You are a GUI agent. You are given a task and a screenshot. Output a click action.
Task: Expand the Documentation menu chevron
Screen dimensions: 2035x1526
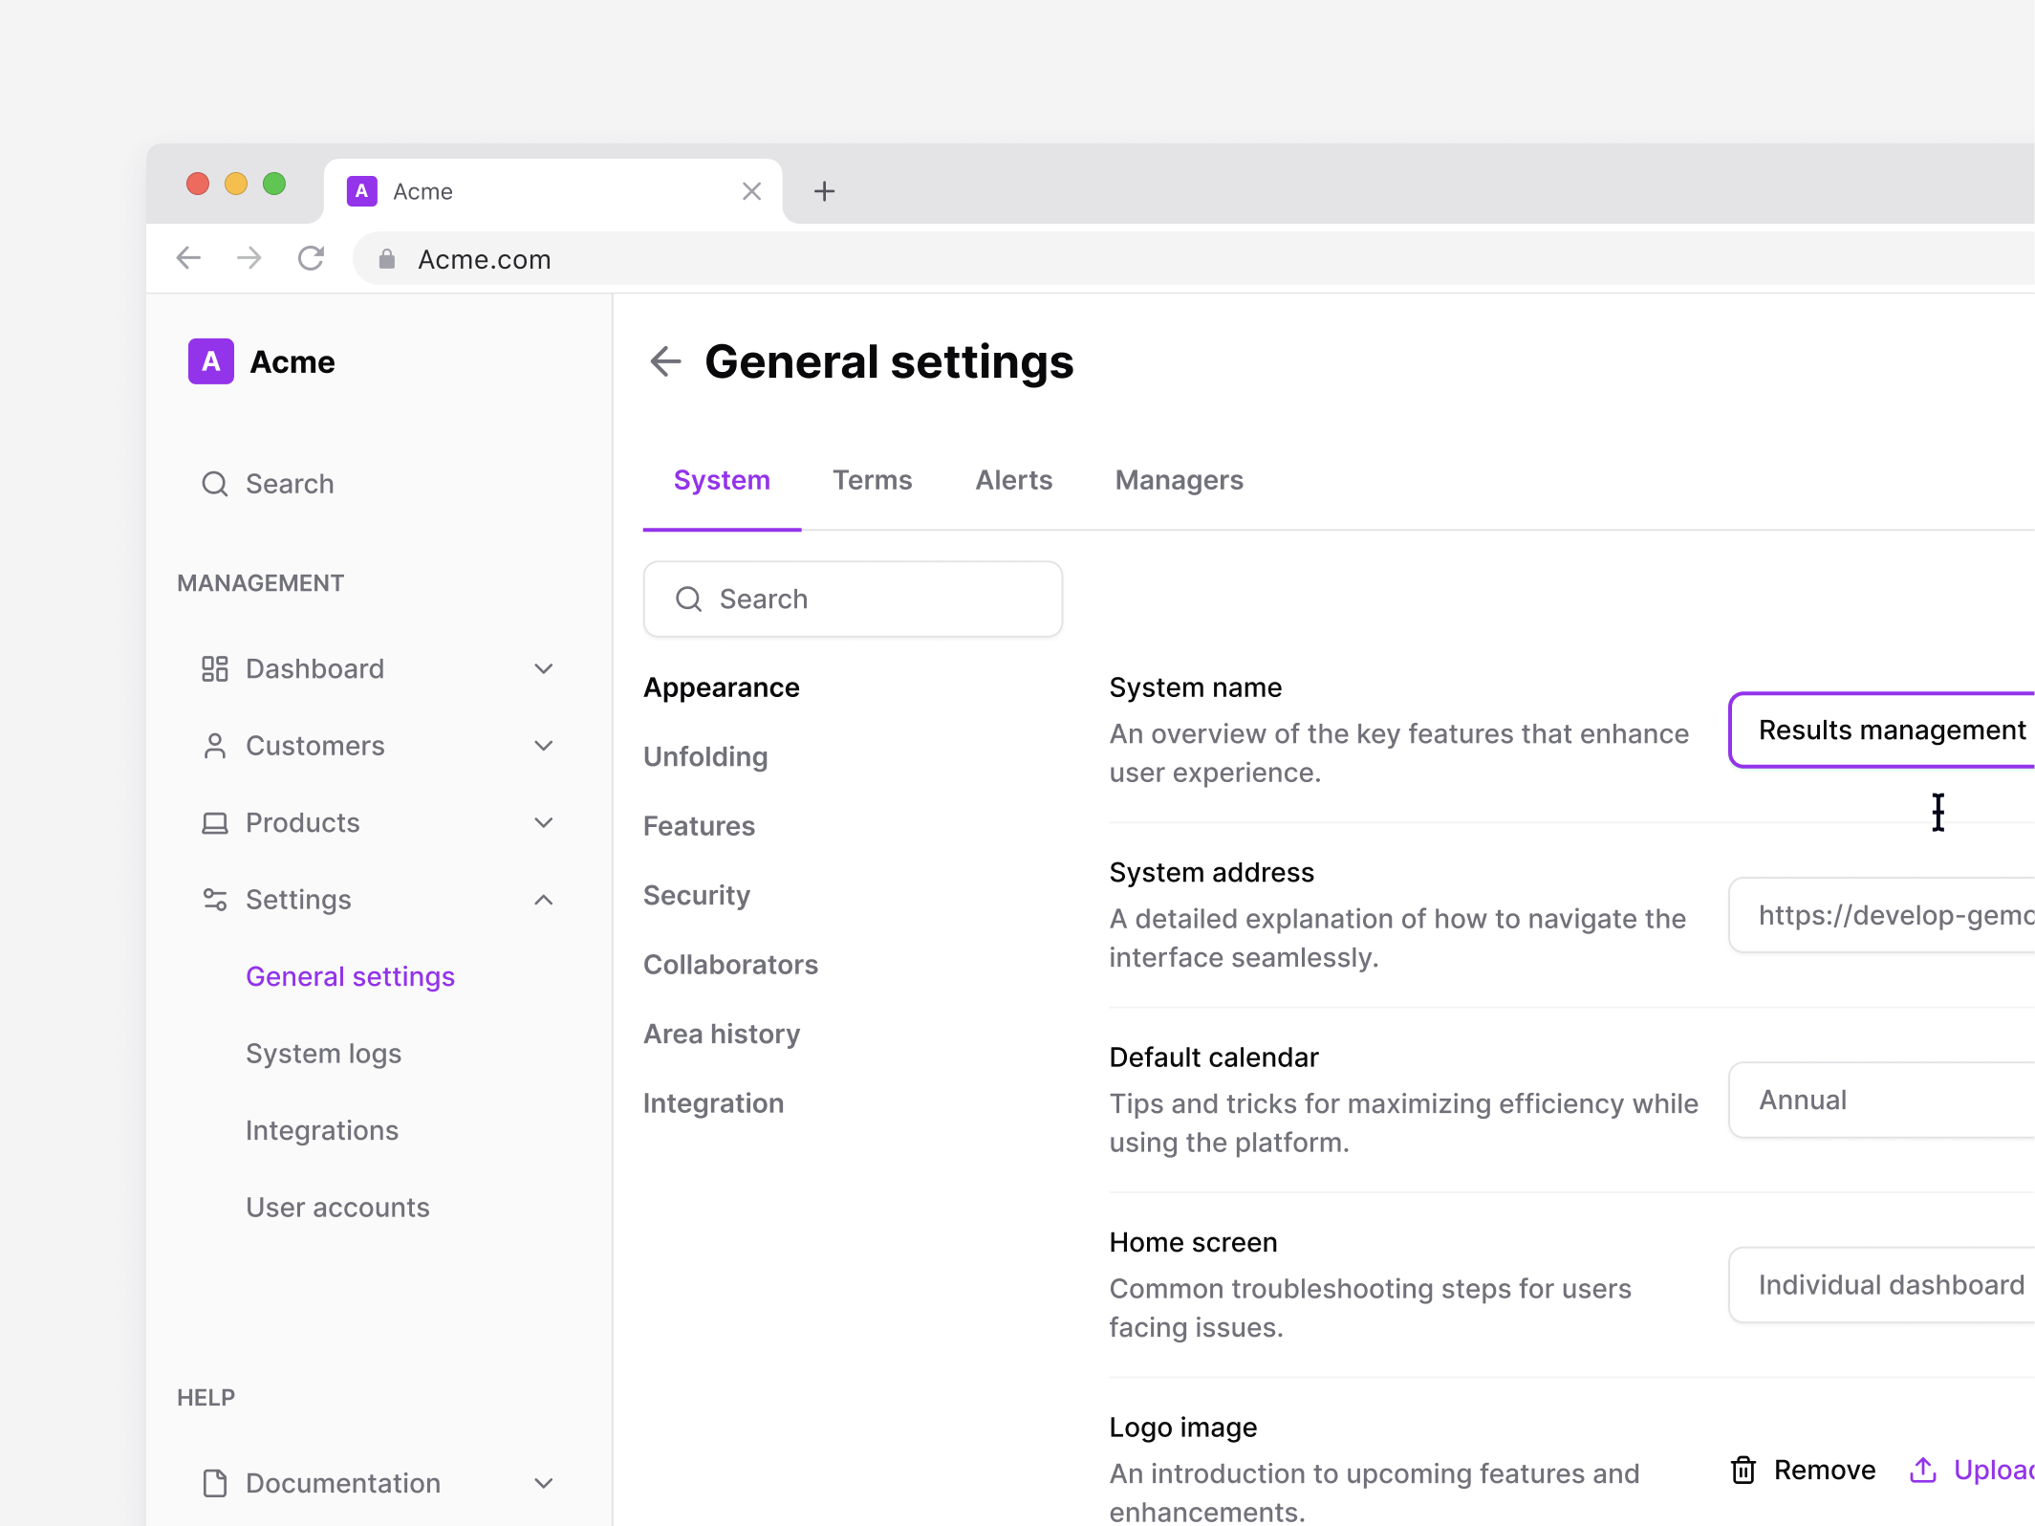pyautogui.click(x=544, y=1483)
